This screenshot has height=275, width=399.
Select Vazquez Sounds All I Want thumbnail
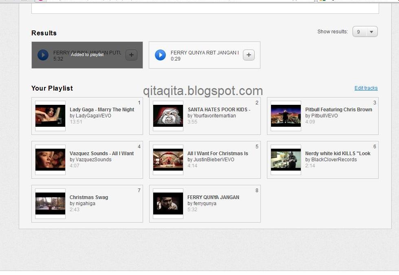click(51, 160)
